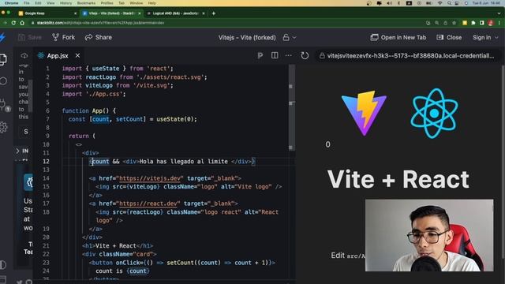The image size is (505, 284).
Task: Click the Chrome home button
Action: (22, 23)
